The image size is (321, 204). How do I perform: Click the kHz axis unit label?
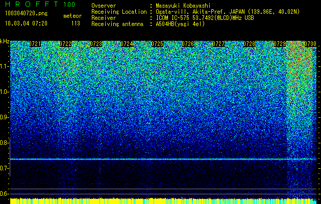5,41
